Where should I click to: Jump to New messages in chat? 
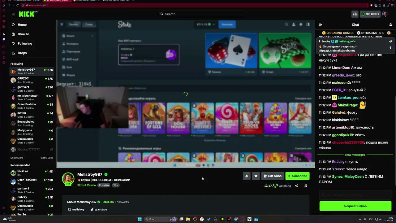pos(355,155)
